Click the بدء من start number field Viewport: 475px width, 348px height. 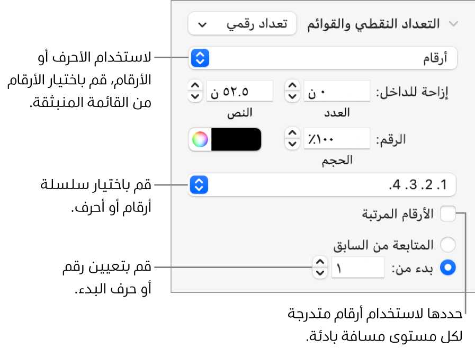point(357,267)
